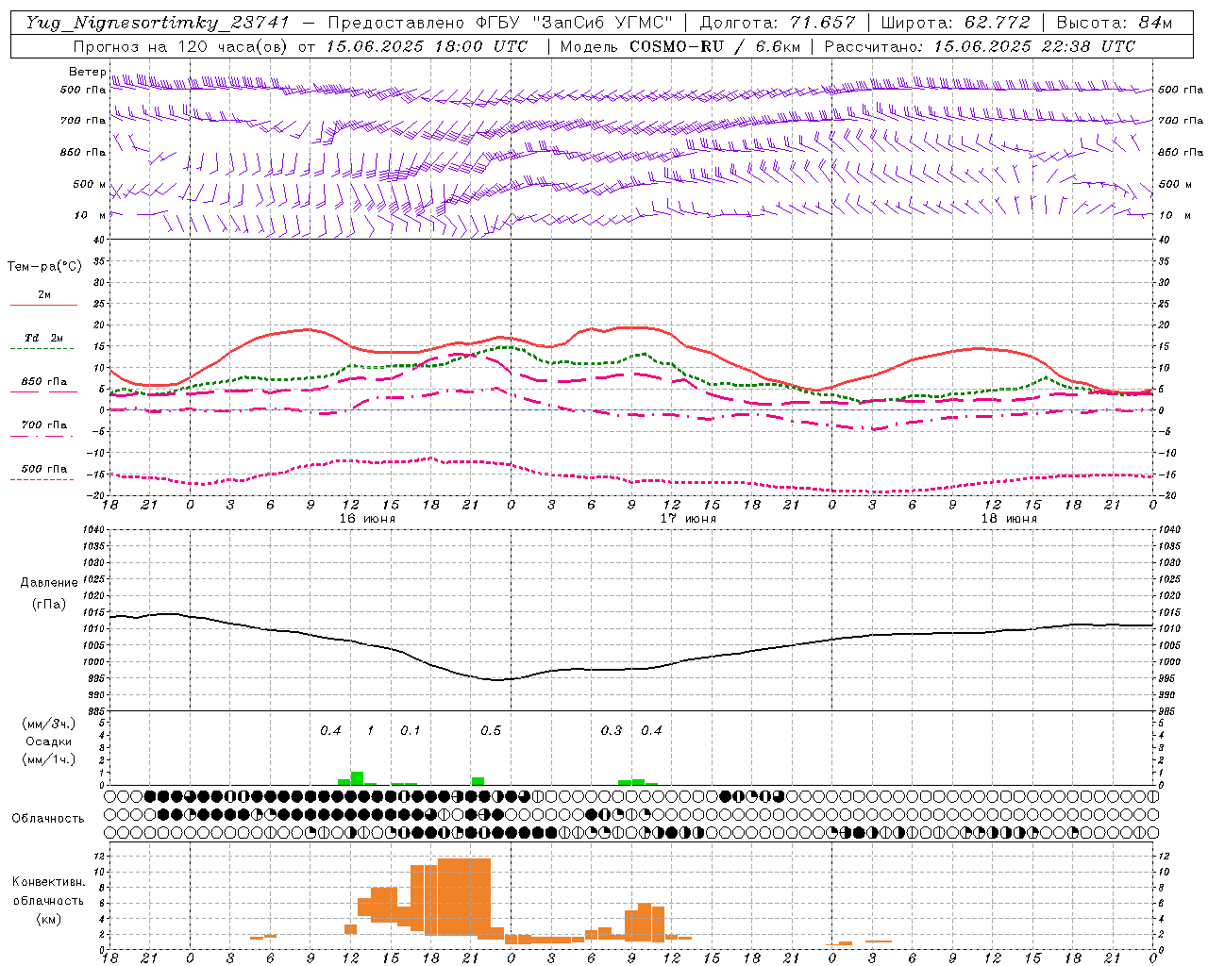1208x966 pixels.
Task: Click the '0.1' precipitation amount value
Action: [x=411, y=730]
